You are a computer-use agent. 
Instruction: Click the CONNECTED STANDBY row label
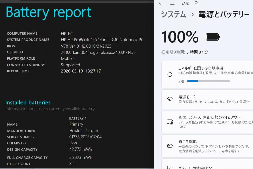tap(26, 65)
